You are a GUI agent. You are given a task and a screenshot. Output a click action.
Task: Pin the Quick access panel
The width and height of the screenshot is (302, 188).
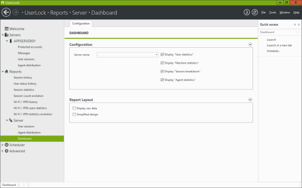[x=295, y=25]
